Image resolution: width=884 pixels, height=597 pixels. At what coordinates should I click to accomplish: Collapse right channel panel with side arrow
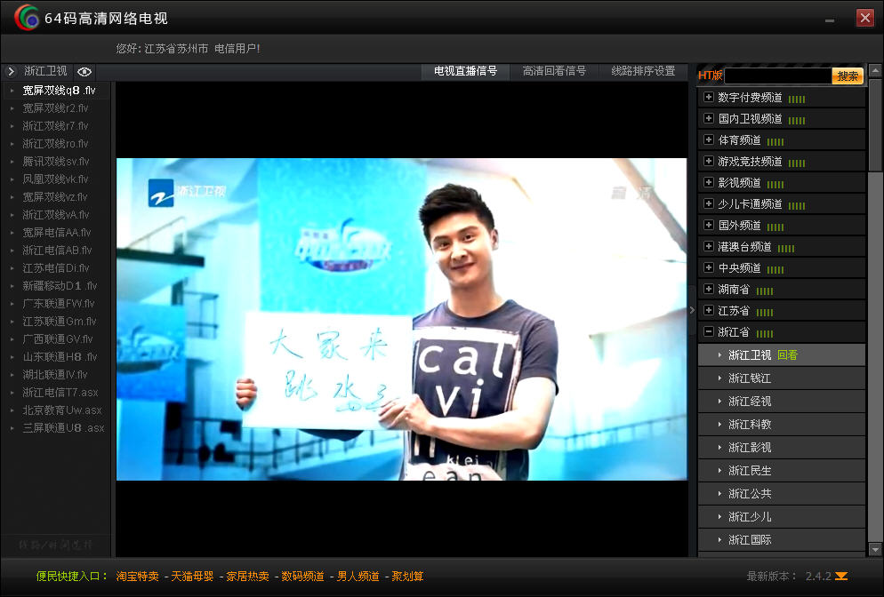(x=692, y=309)
